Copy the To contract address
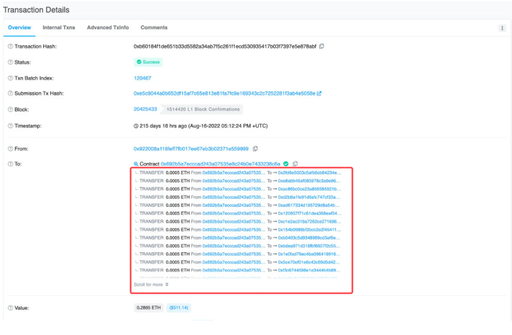512x335 pixels. click(295, 164)
